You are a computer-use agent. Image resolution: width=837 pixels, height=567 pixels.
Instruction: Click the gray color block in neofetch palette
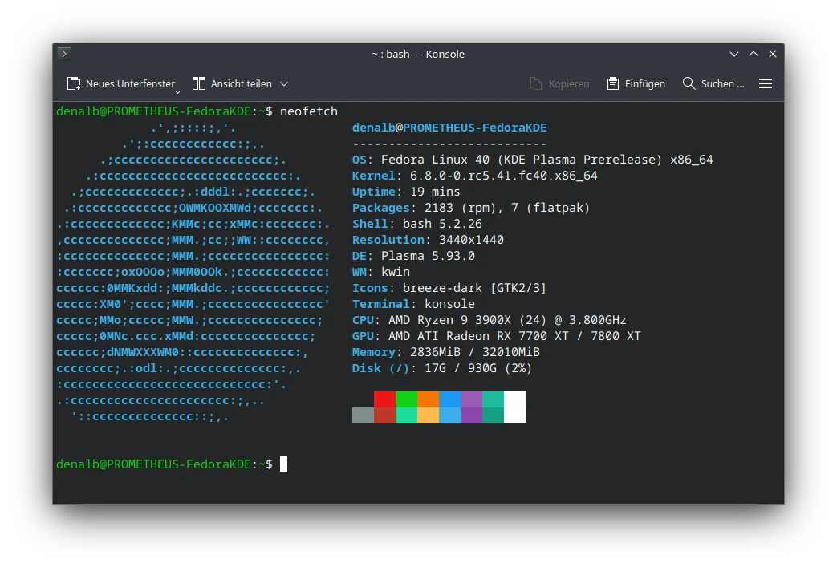tap(363, 415)
